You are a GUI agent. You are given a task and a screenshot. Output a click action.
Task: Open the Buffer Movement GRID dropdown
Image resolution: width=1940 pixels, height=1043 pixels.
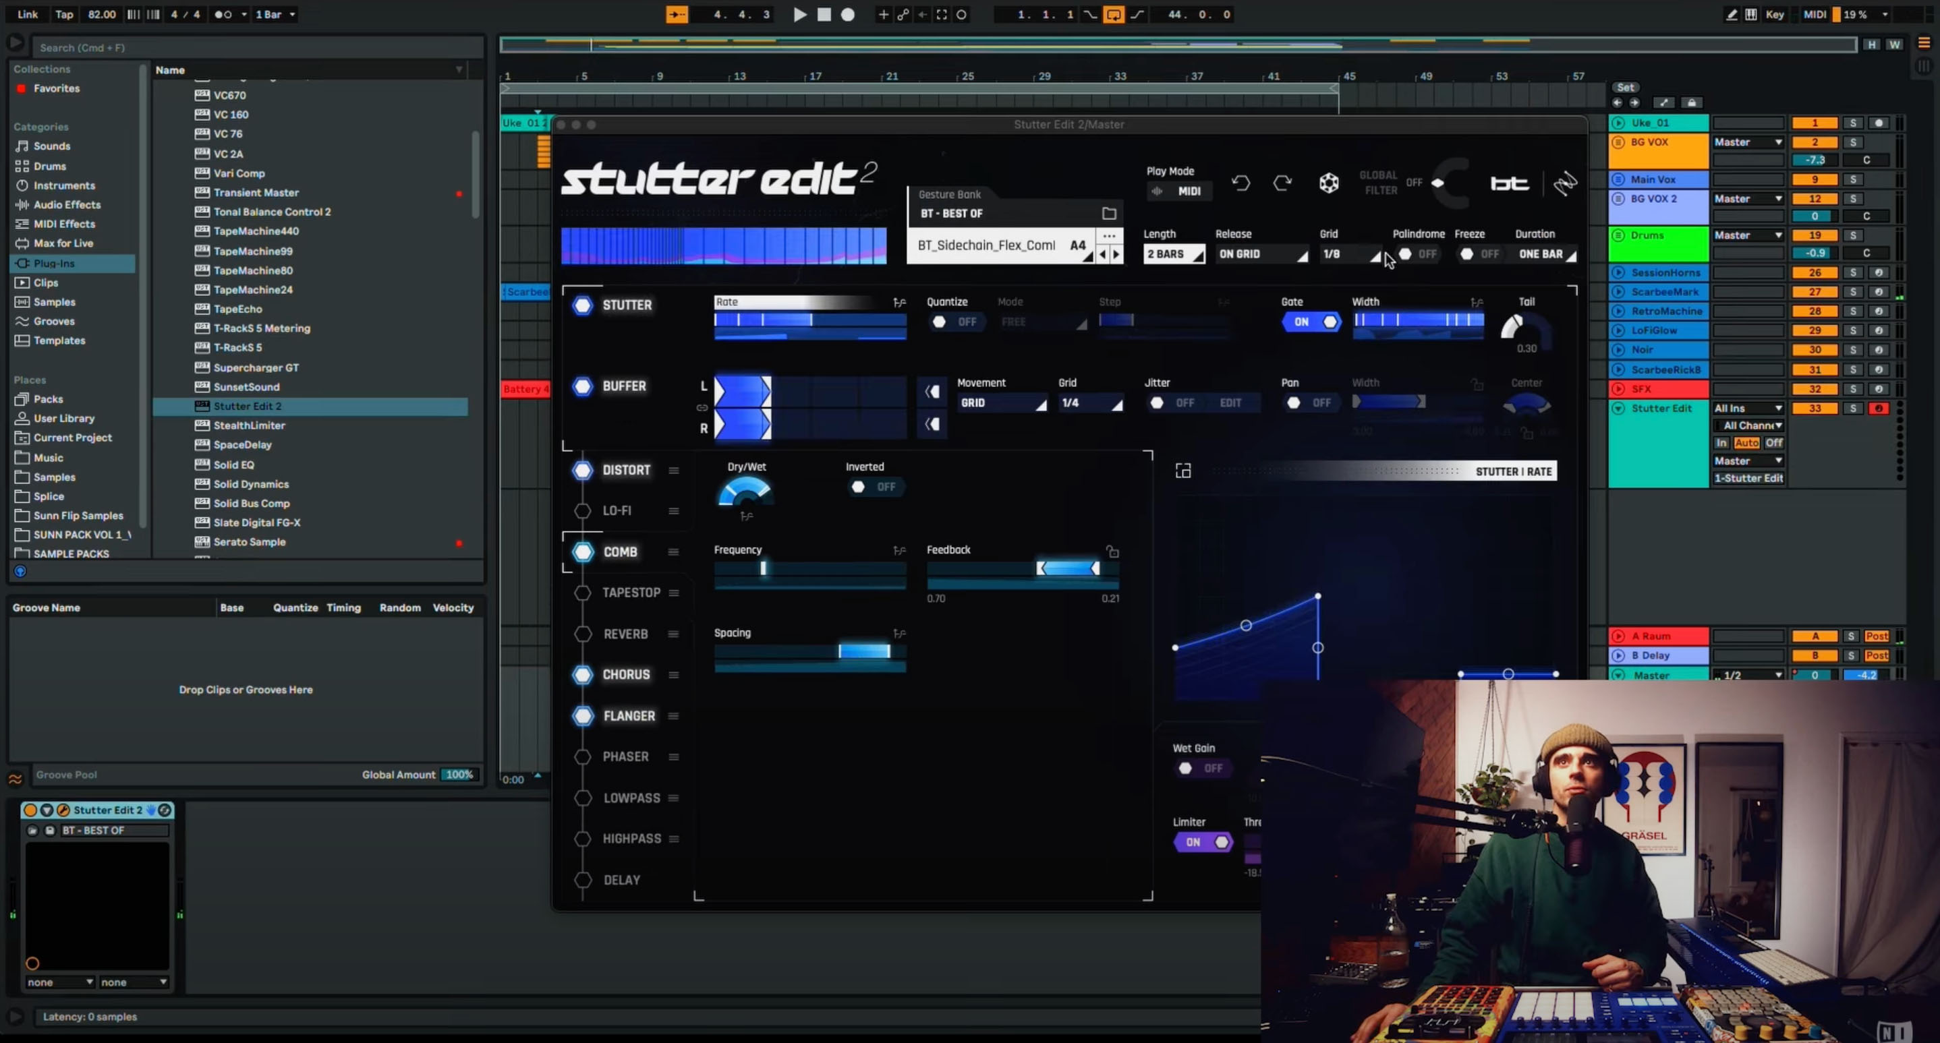(x=1002, y=403)
